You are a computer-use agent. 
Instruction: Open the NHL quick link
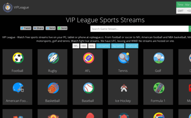click(92, 46)
